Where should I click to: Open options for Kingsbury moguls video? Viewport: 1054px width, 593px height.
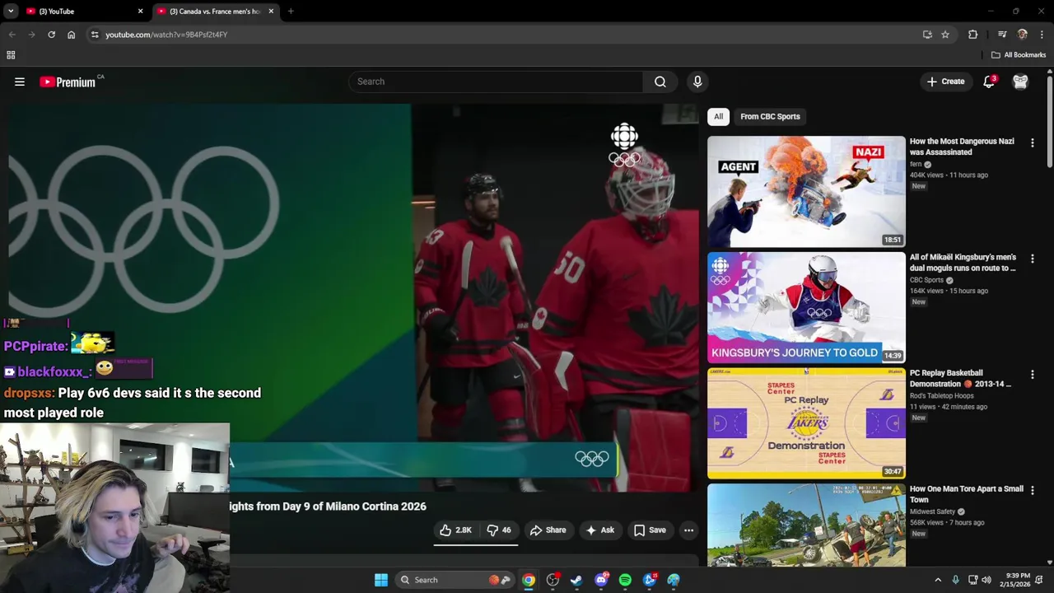pos(1033,259)
